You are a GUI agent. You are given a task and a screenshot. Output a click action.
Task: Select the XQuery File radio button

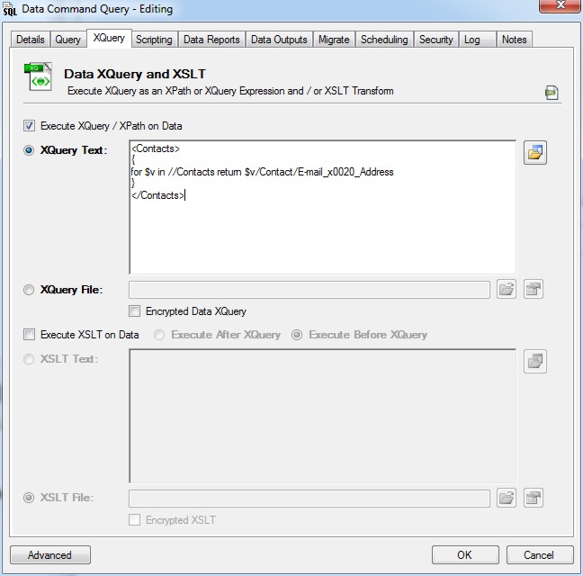[30, 290]
